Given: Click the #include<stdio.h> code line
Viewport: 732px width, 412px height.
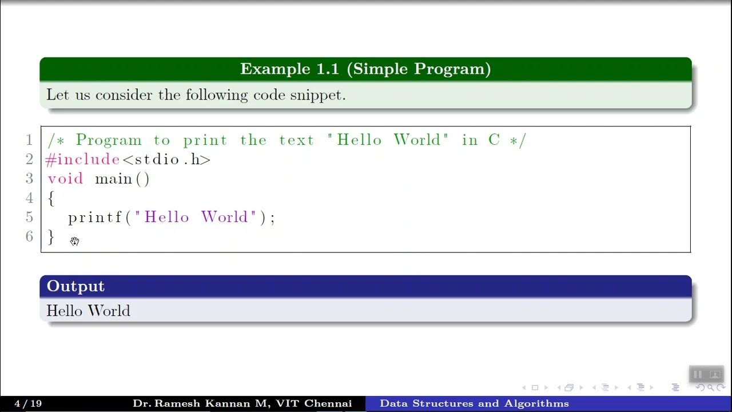Looking at the screenshot, I should (128, 160).
